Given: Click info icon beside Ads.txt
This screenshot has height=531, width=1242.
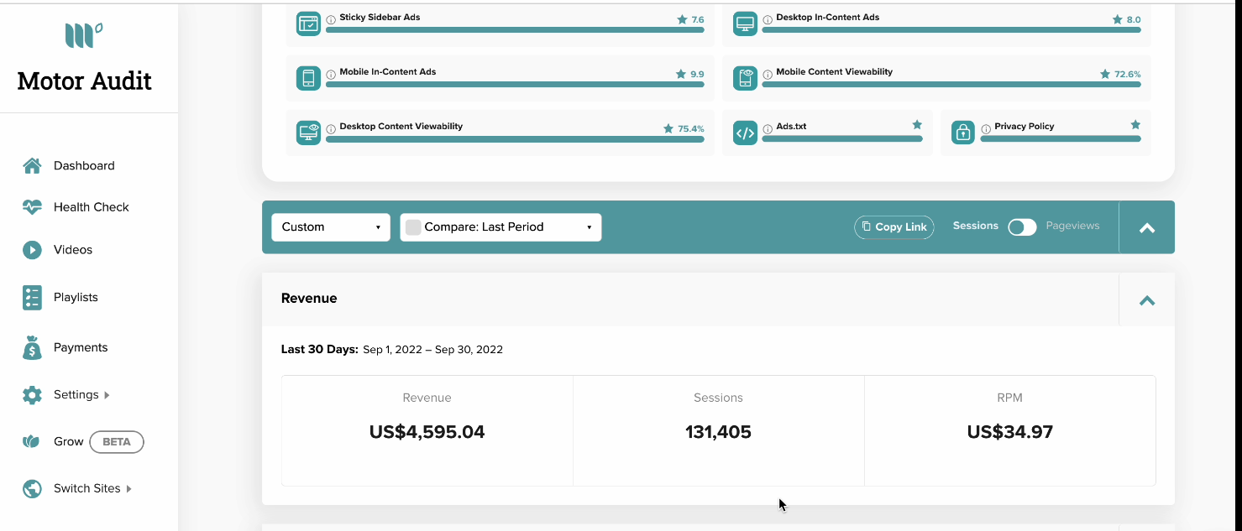Looking at the screenshot, I should pos(768,128).
